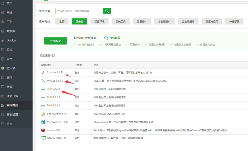Click the PHP-7.1.33 software name

point(53,105)
